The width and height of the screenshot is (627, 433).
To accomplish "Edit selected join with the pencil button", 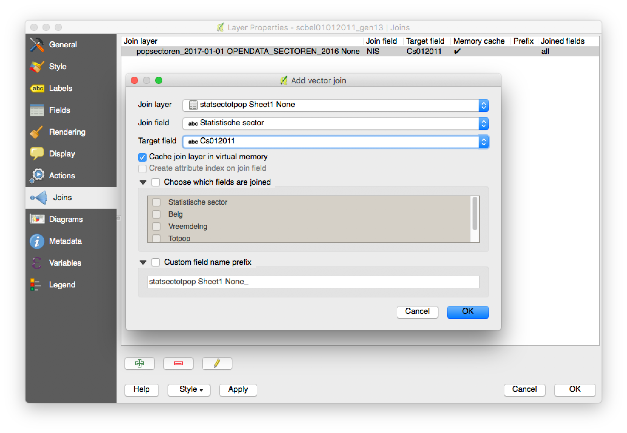I will [x=217, y=363].
